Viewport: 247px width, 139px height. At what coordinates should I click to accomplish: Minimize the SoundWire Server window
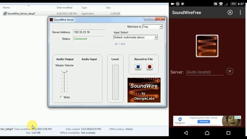point(147,19)
